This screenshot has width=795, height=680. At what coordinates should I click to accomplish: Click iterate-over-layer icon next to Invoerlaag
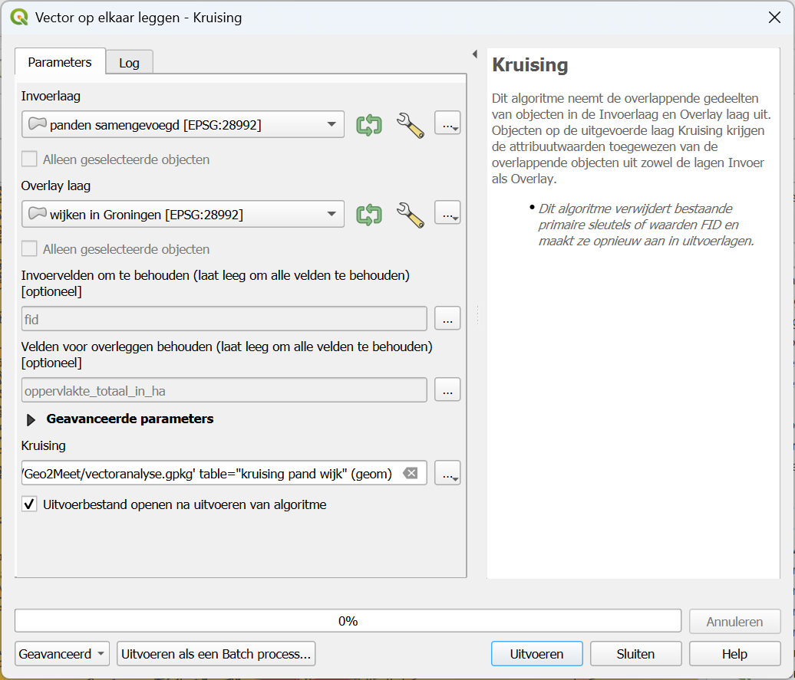tap(369, 124)
